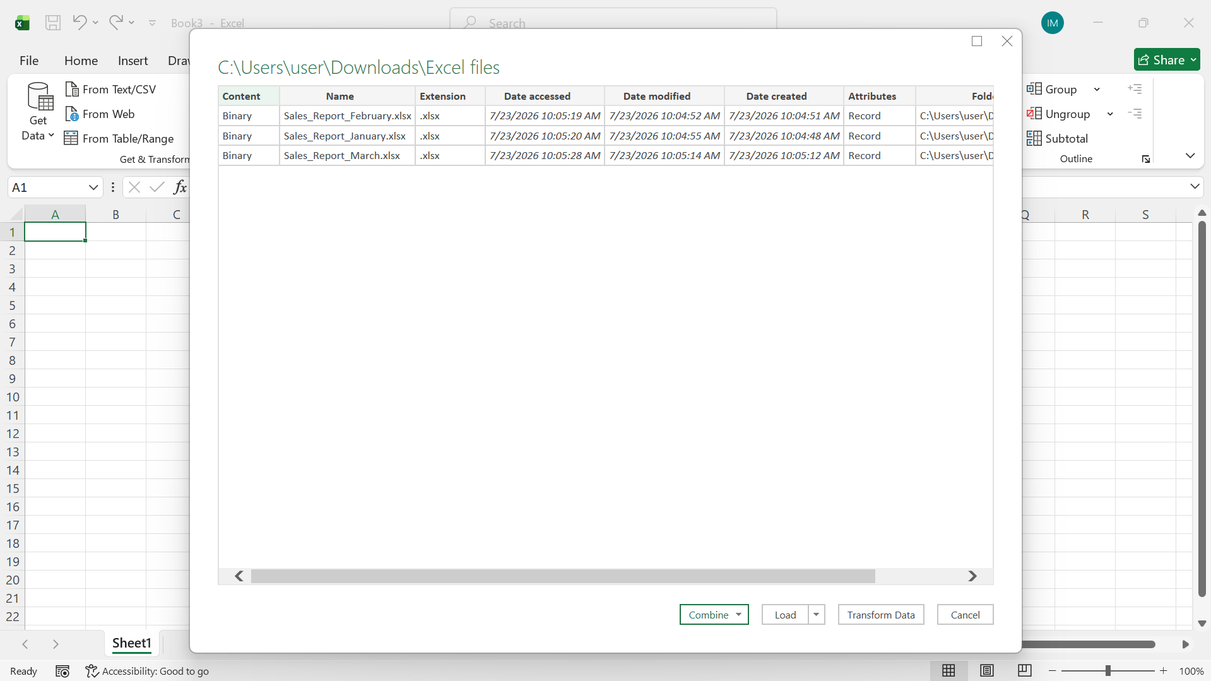Click the Insert Function fx icon
This screenshot has width=1211, height=681.
coord(180,187)
